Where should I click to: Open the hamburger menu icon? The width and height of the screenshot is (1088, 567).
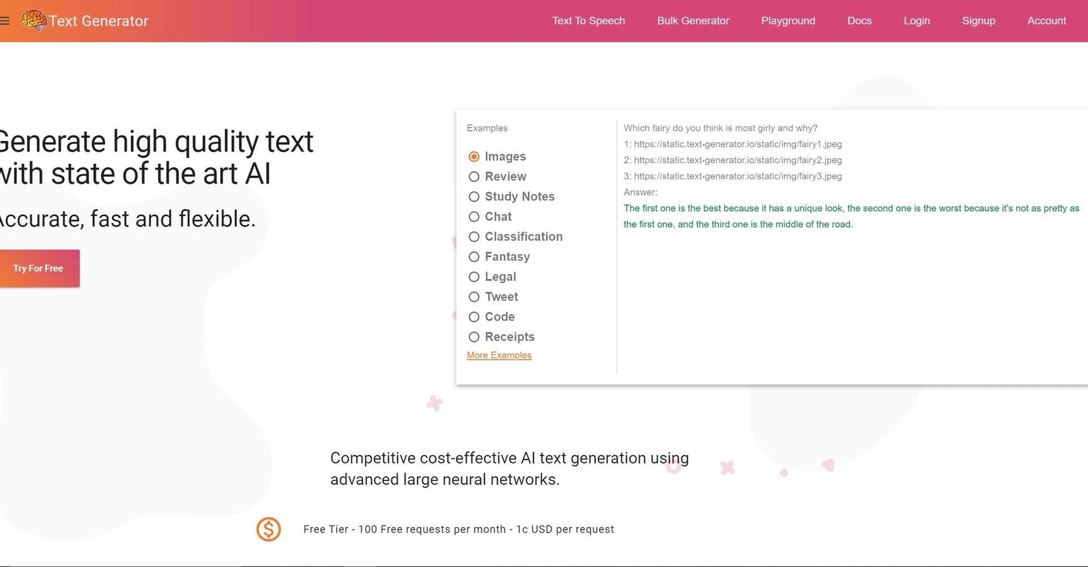pos(5,21)
